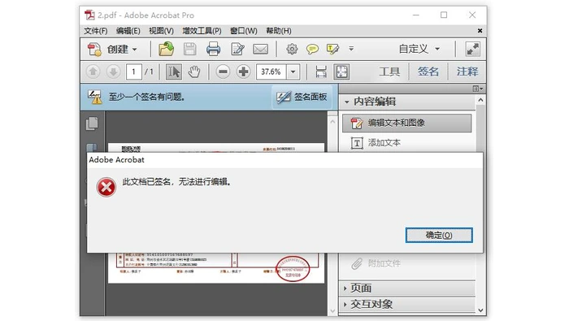Open the 自定义 dropdown
The height and width of the screenshot is (321, 569).
click(x=419, y=49)
